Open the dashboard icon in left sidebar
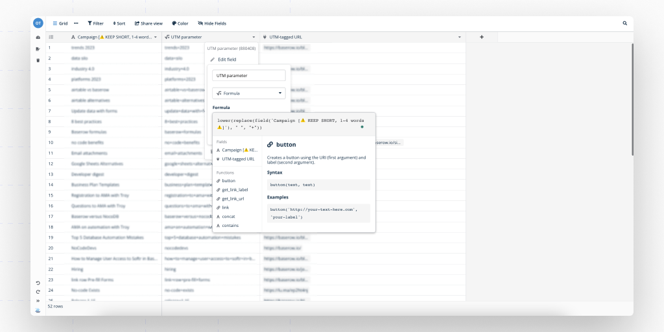664x332 pixels. pyautogui.click(x=38, y=38)
